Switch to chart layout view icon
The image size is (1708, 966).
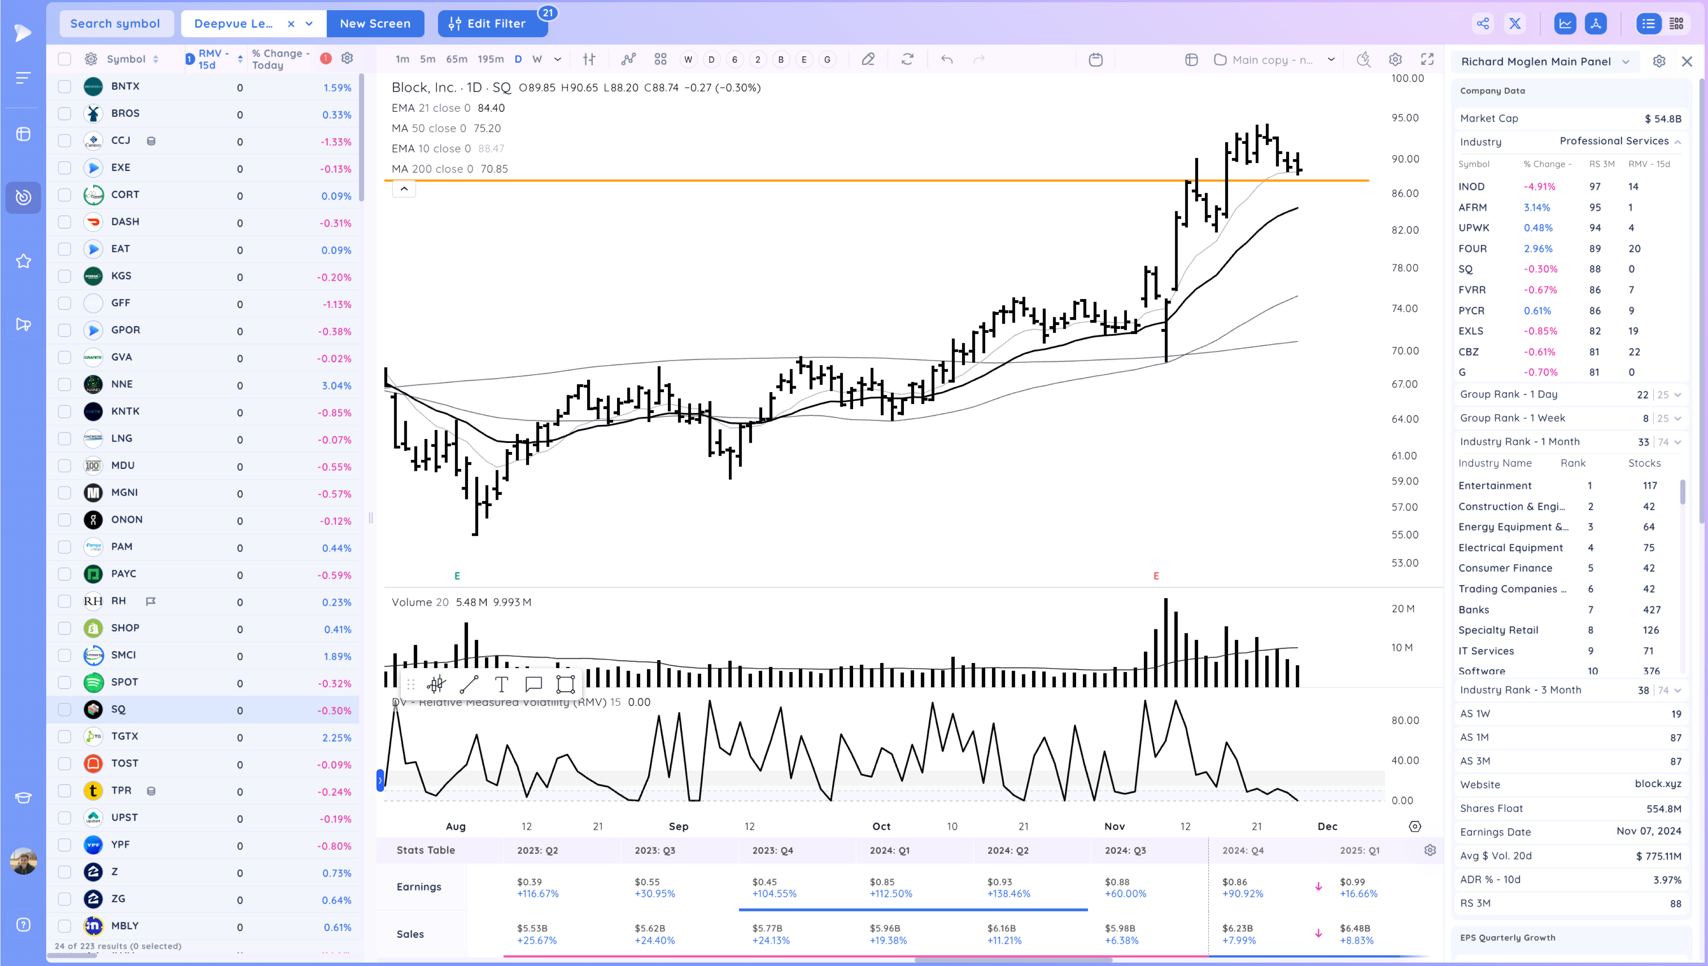tap(1565, 24)
